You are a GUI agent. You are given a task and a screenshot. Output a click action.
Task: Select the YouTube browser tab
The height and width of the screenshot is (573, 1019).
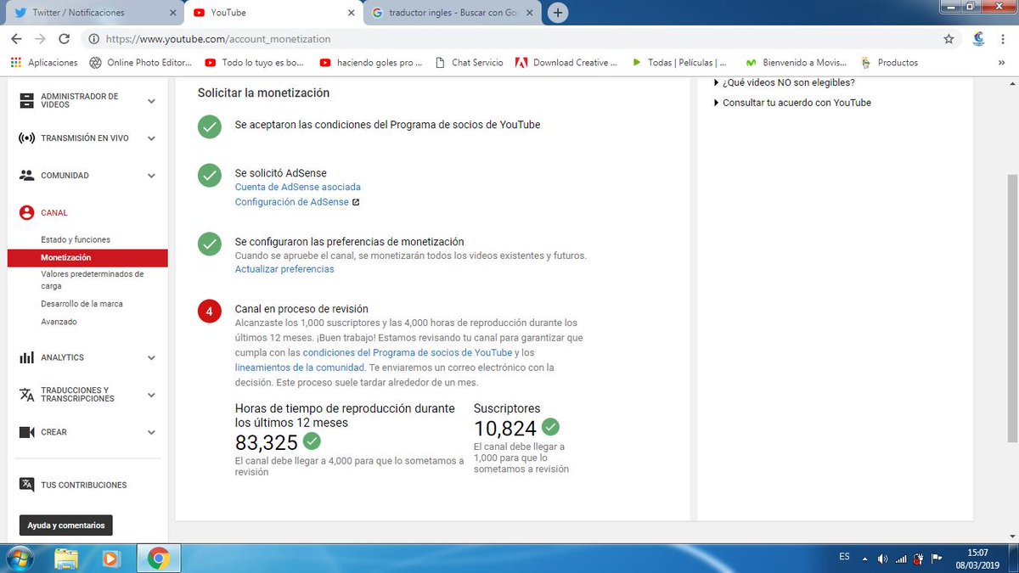[x=272, y=13]
